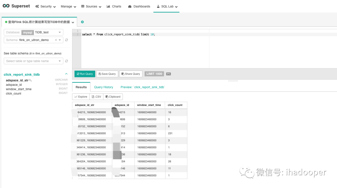Click window_start_time column in schema
Image resolution: width=337 pixels, height=188 pixels.
pos(19,89)
